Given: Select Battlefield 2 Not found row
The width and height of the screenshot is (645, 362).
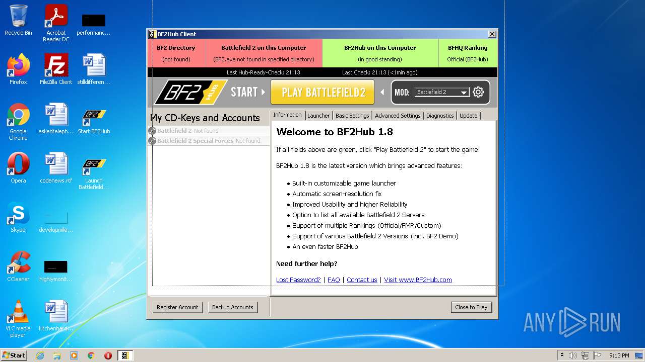Looking at the screenshot, I should [209, 131].
